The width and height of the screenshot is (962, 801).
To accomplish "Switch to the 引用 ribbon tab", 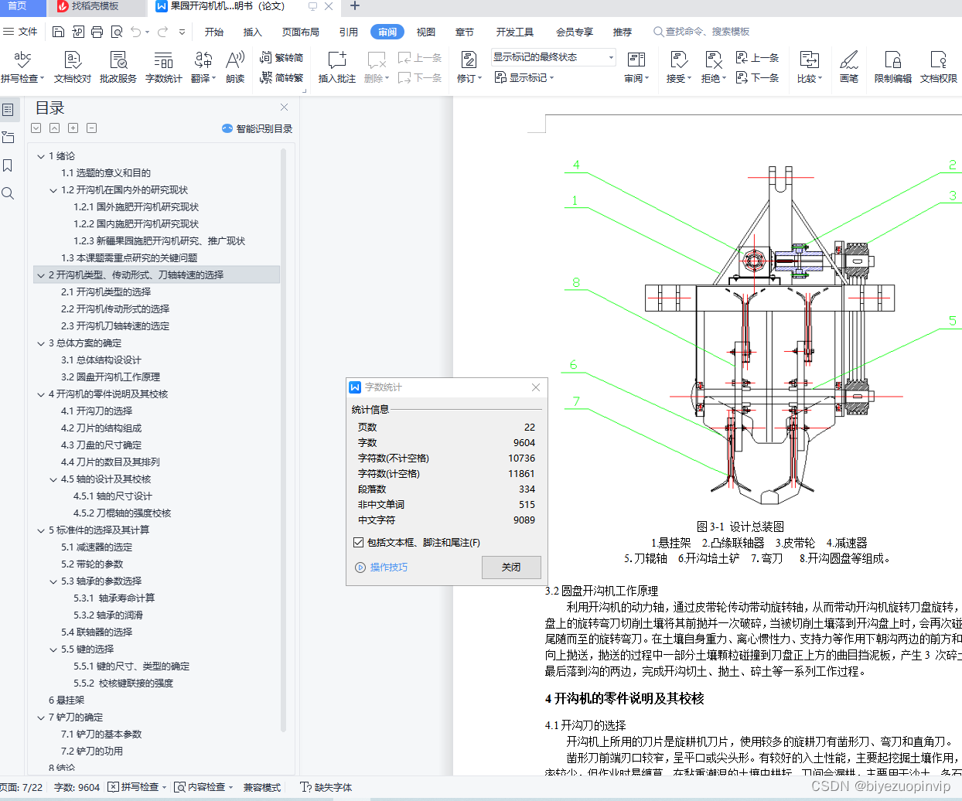I will click(349, 32).
